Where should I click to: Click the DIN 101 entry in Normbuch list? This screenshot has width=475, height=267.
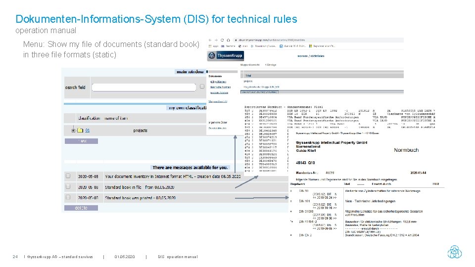304,201
